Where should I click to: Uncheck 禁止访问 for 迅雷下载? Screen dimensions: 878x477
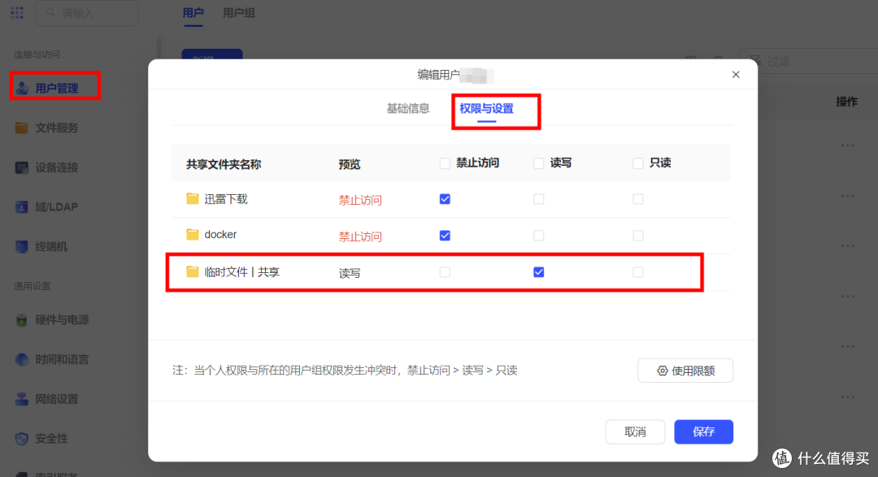(x=445, y=199)
